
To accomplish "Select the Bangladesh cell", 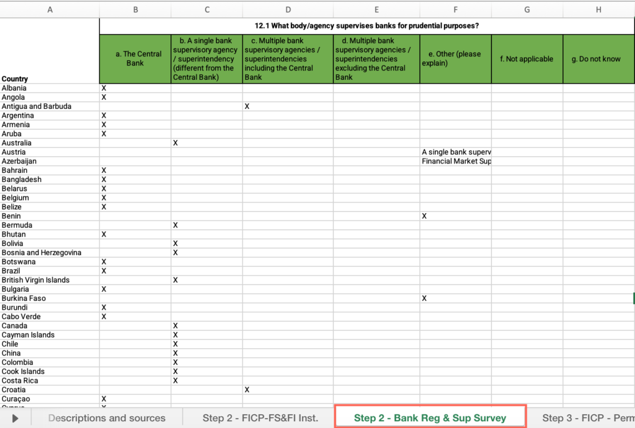I will (50, 180).
